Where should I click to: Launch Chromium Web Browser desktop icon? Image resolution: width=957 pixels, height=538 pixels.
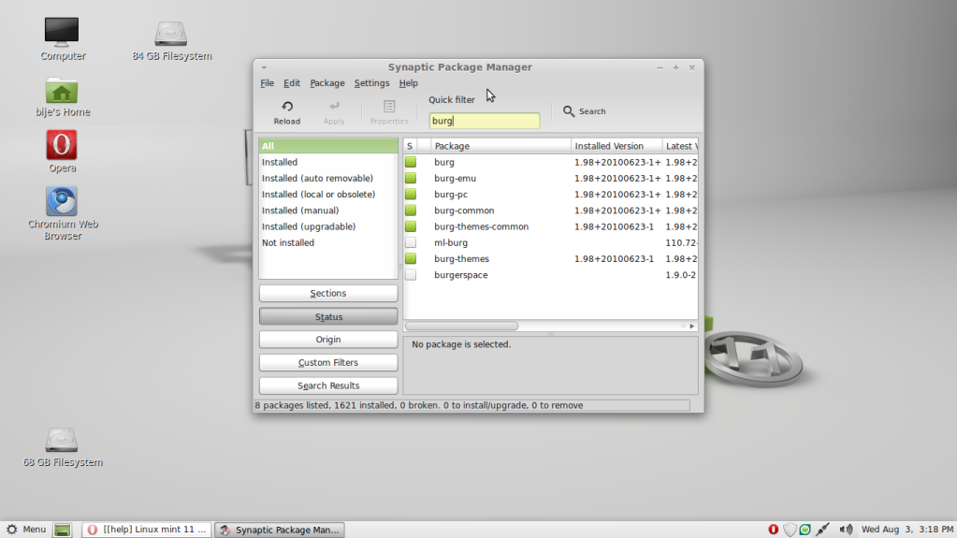click(62, 201)
